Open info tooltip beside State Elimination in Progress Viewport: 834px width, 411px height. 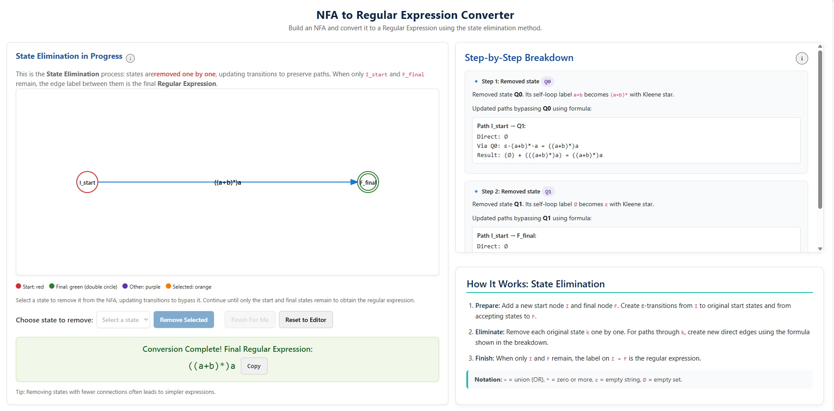tap(130, 58)
